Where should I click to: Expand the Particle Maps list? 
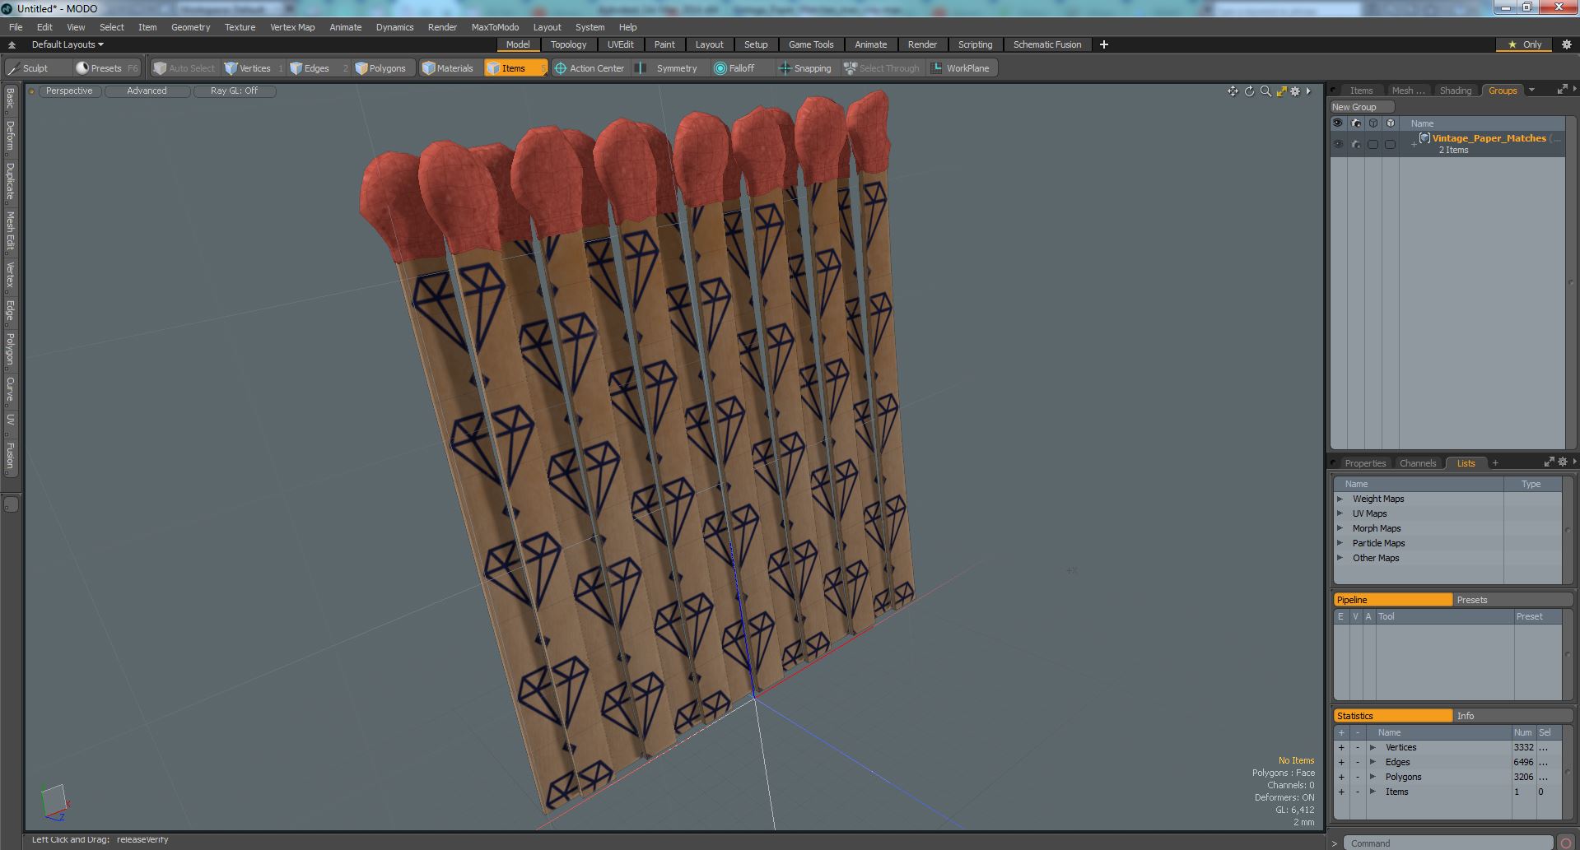pyautogui.click(x=1340, y=543)
